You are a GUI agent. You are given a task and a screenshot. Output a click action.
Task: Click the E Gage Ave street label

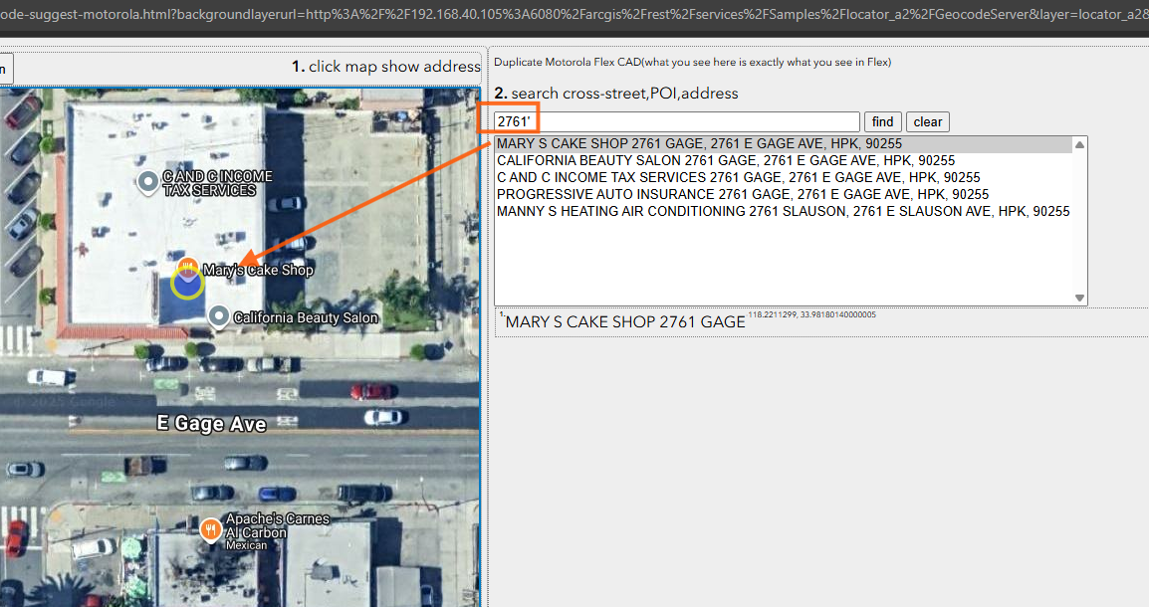pyautogui.click(x=212, y=424)
